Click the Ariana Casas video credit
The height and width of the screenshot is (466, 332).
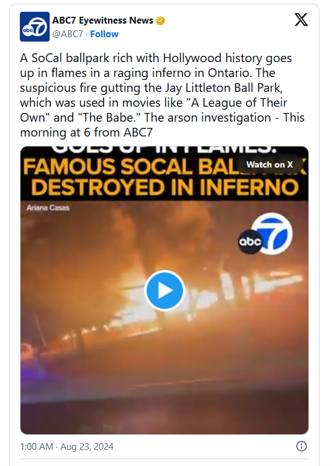tap(48, 208)
